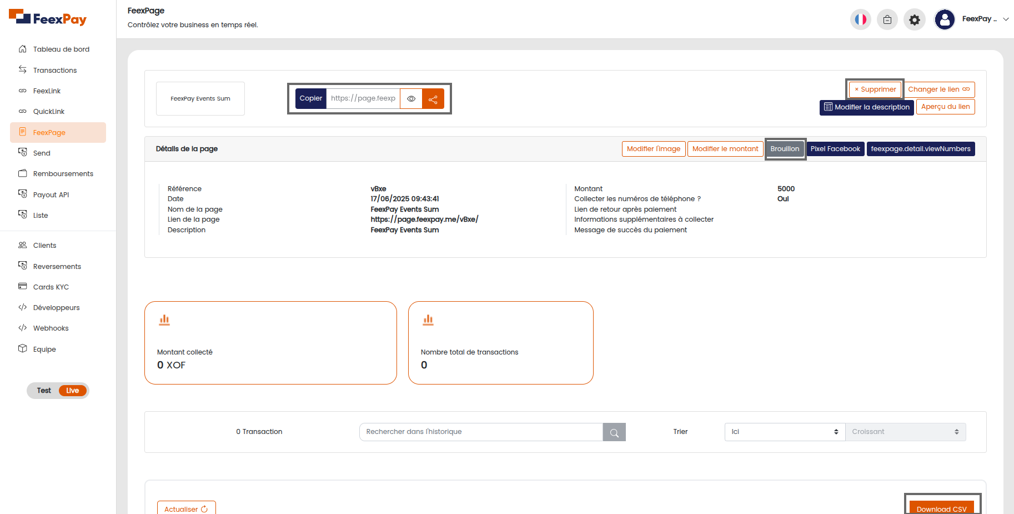Click the Reversements sidebar icon
This screenshot has height=514, width=1014.
[x=23, y=266]
